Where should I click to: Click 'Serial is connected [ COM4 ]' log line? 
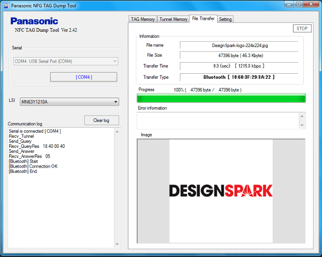click(35, 131)
